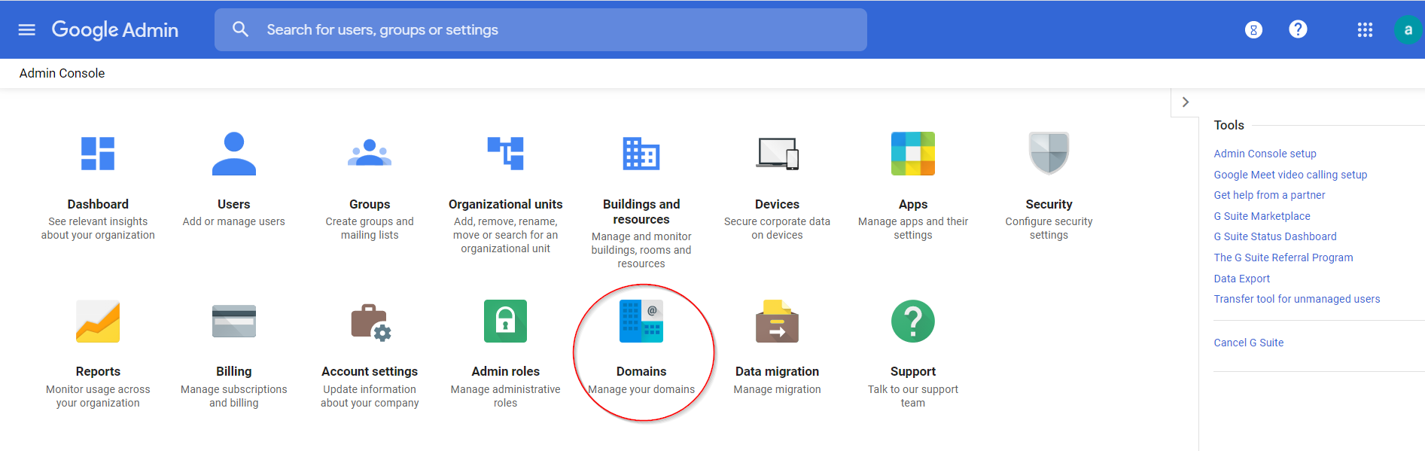This screenshot has width=1425, height=451.
Task: Click the Domains icon
Action: tap(641, 321)
